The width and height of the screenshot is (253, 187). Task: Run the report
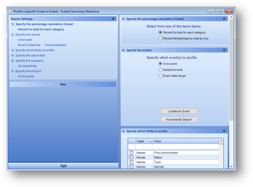click(x=63, y=84)
